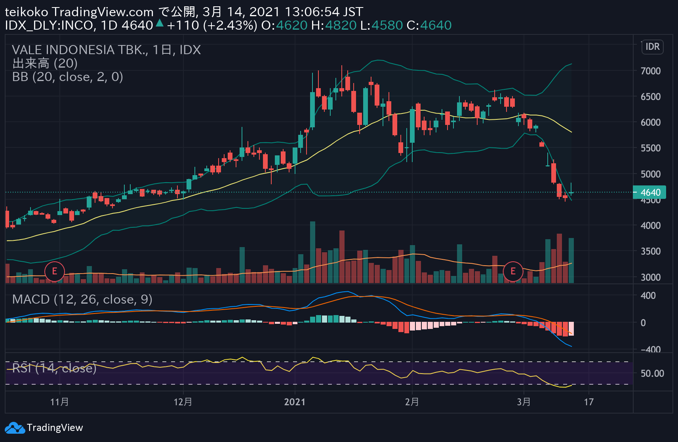Click the +110 (+2.43%) change value
This screenshot has width=678, height=442.
(x=212, y=25)
